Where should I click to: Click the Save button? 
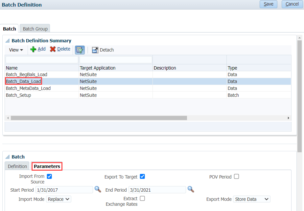[269, 4]
